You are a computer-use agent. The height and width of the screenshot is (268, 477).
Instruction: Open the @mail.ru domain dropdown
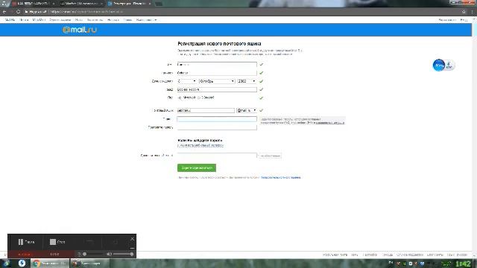coord(247,110)
